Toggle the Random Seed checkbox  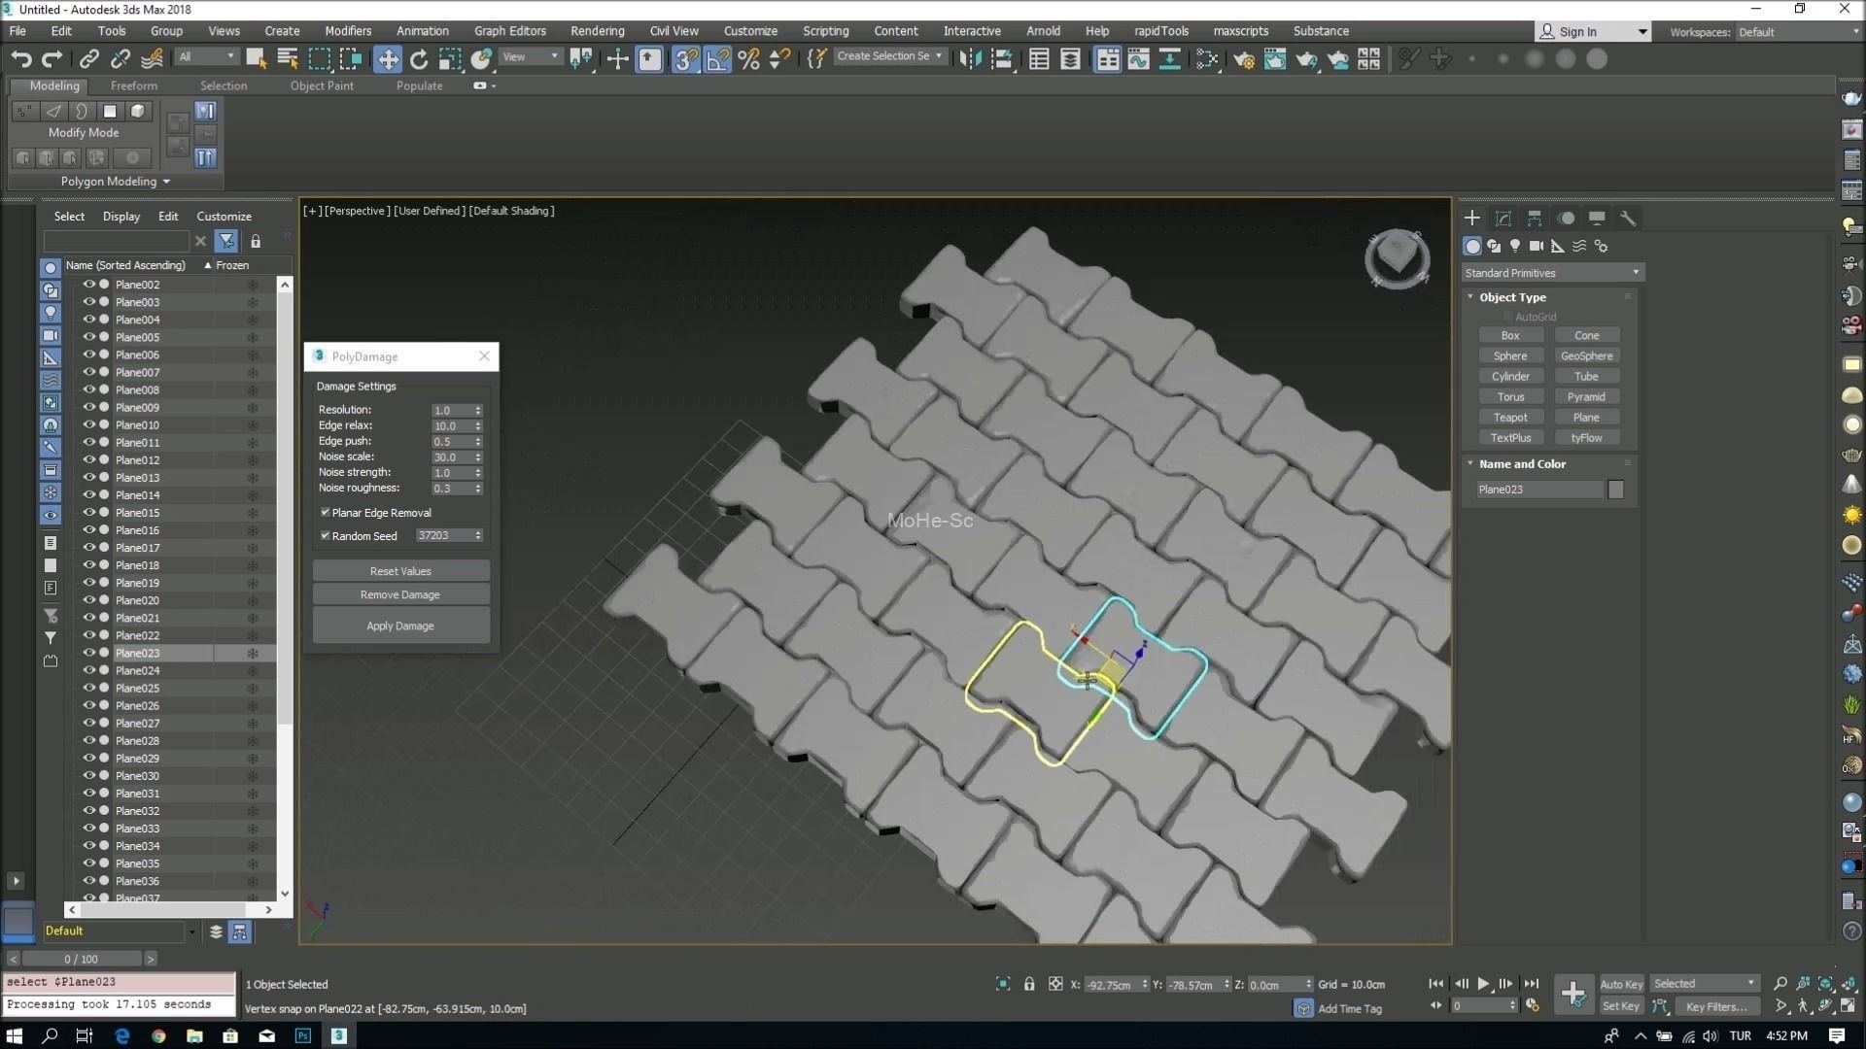click(326, 535)
